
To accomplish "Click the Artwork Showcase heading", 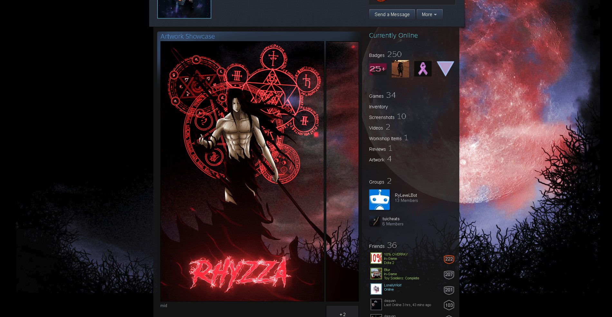I will pos(187,36).
